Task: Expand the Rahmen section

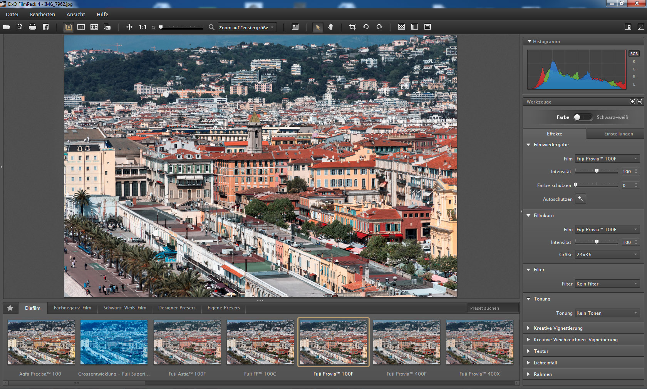Action: pyautogui.click(x=528, y=374)
